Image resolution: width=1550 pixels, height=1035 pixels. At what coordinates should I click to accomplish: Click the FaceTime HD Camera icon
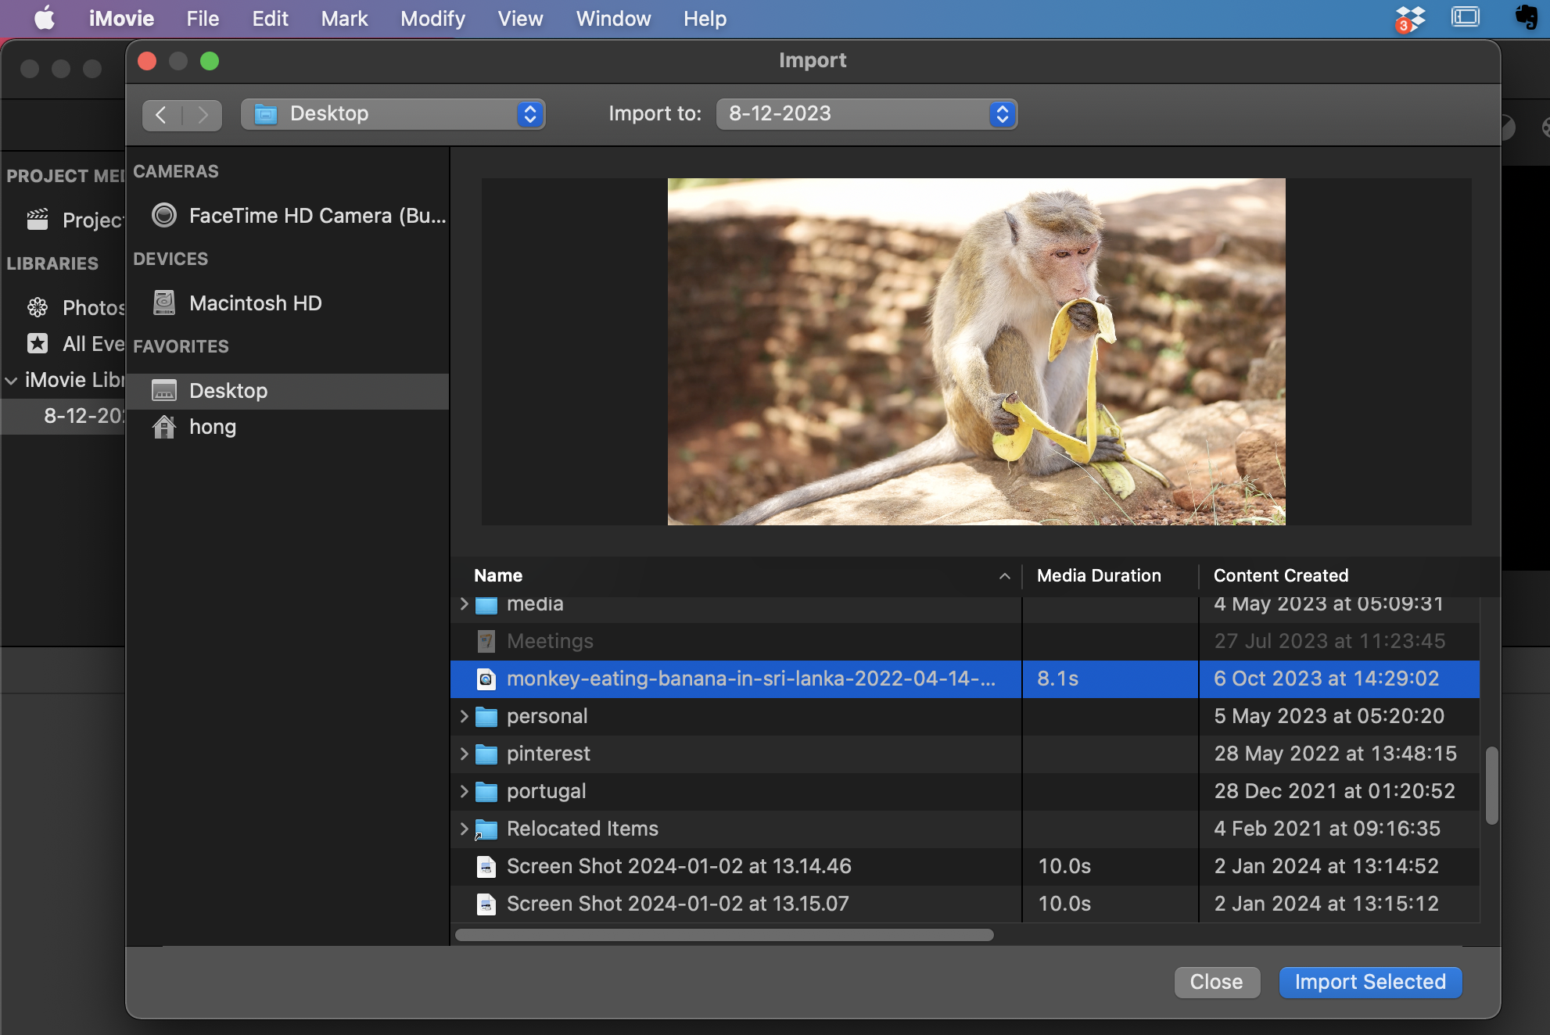click(x=163, y=213)
